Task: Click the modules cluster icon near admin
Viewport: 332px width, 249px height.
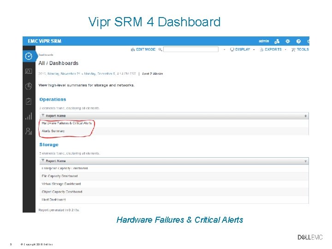Action: coord(277,41)
